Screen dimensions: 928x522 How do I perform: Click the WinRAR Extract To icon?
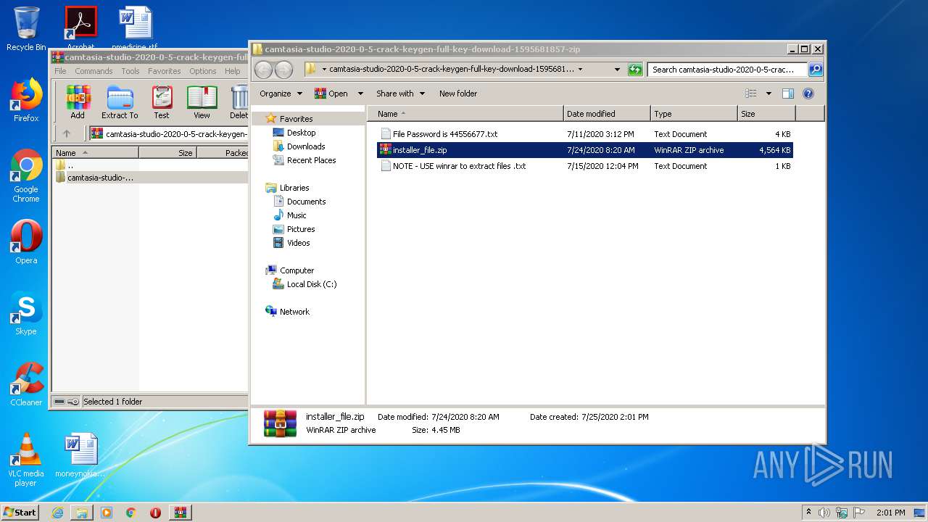coord(120,101)
